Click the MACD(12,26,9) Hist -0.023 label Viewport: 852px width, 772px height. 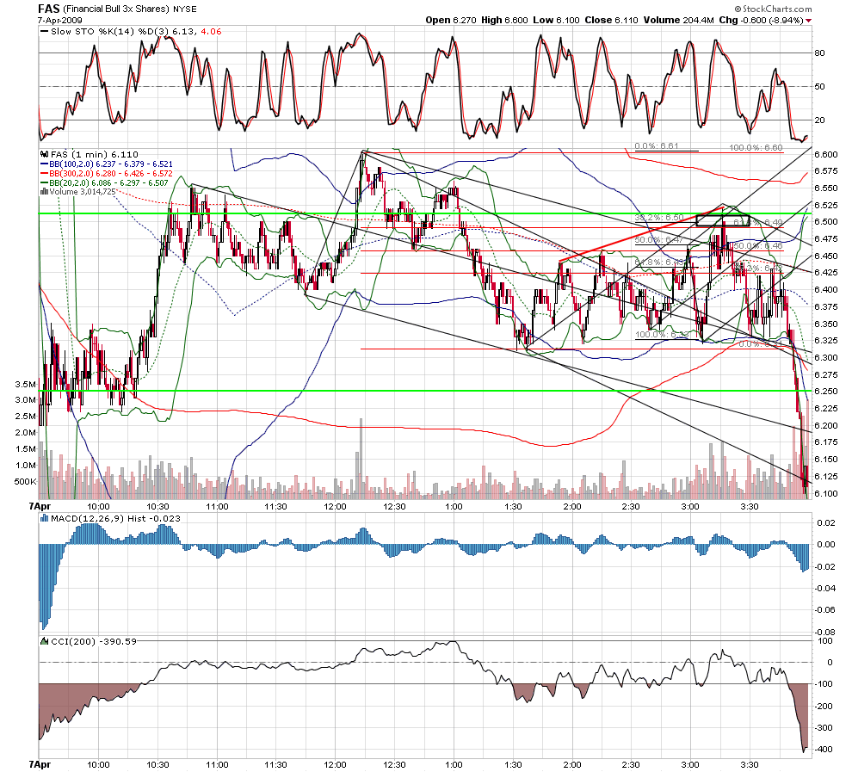point(115,518)
